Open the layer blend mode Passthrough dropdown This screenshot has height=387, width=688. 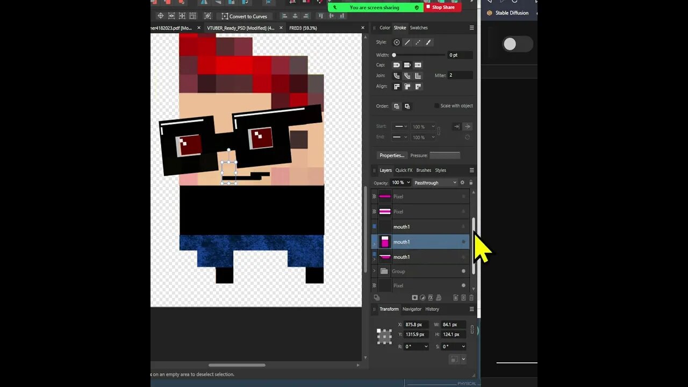435,183
